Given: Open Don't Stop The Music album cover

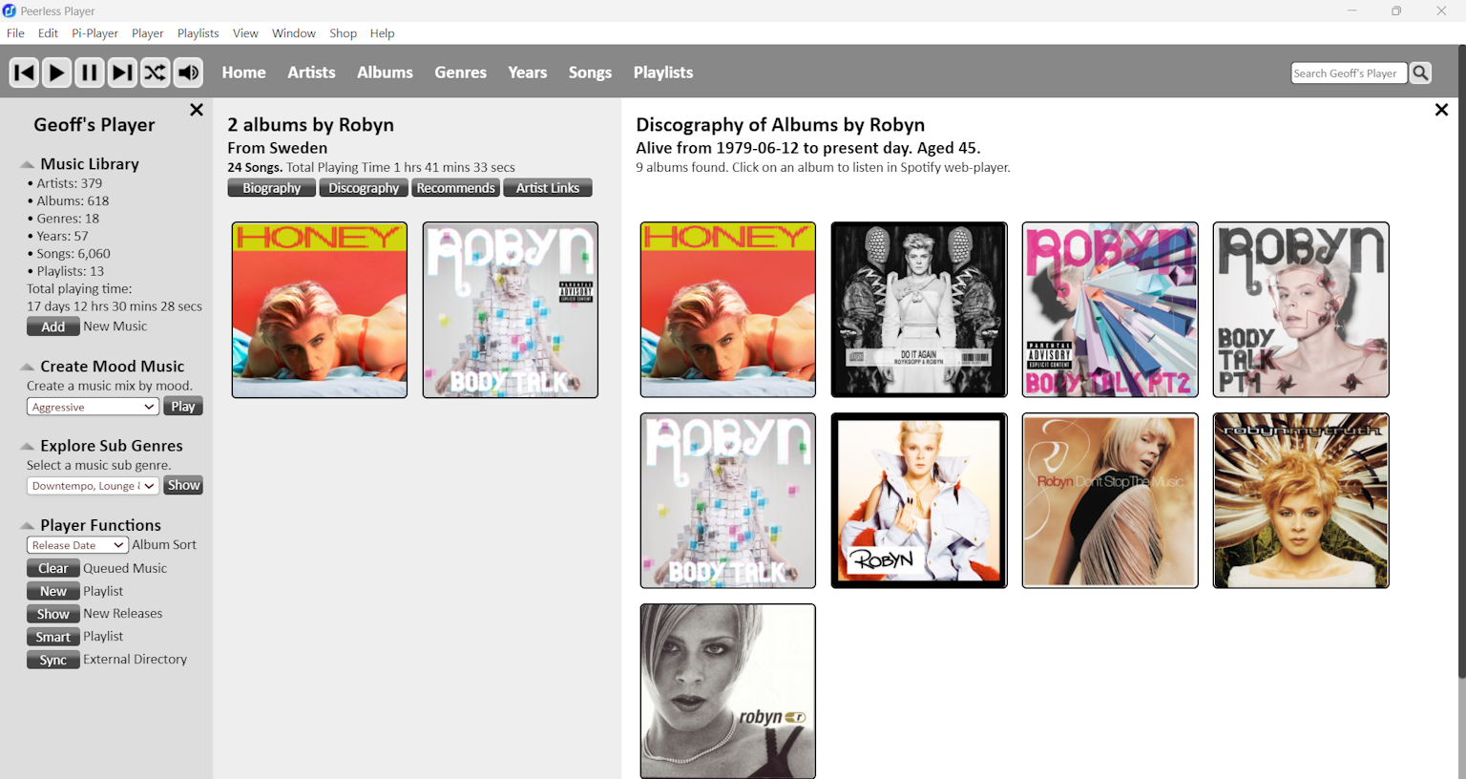Looking at the screenshot, I should pyautogui.click(x=1110, y=501).
